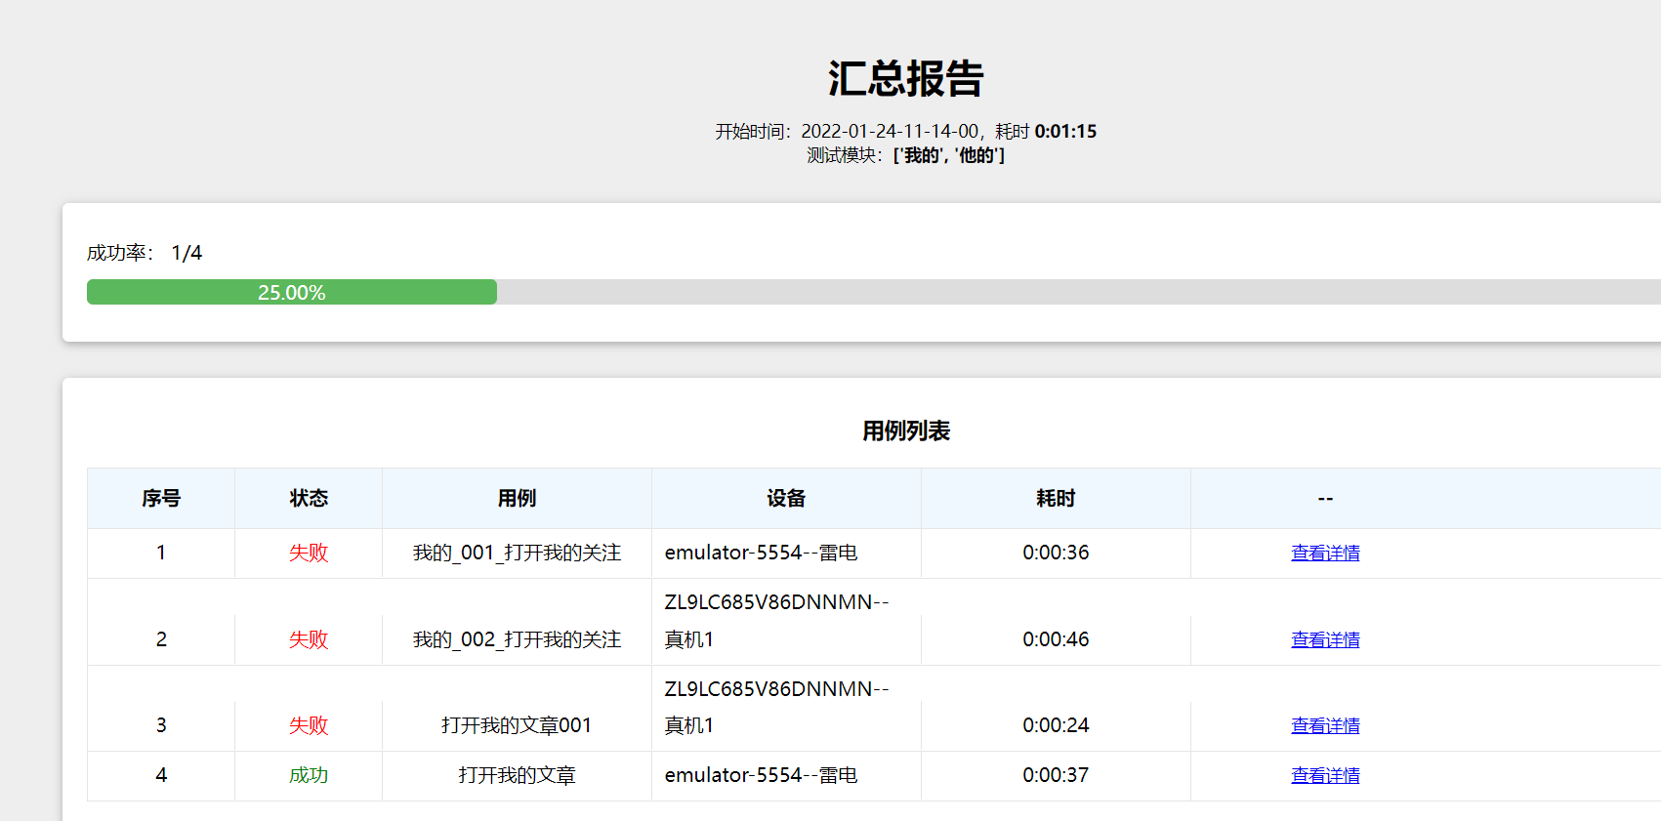Screen dimensions: 1661x821
Task: Click the 25.00% success rate progress bar
Action: click(292, 292)
